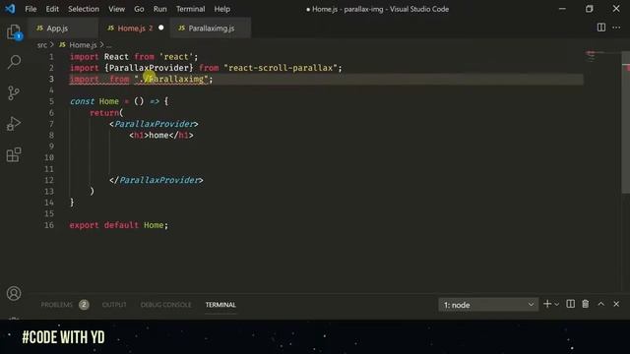The height and width of the screenshot is (354, 630).
Task: Open the '1: node' terminal selector
Action: pos(488,305)
